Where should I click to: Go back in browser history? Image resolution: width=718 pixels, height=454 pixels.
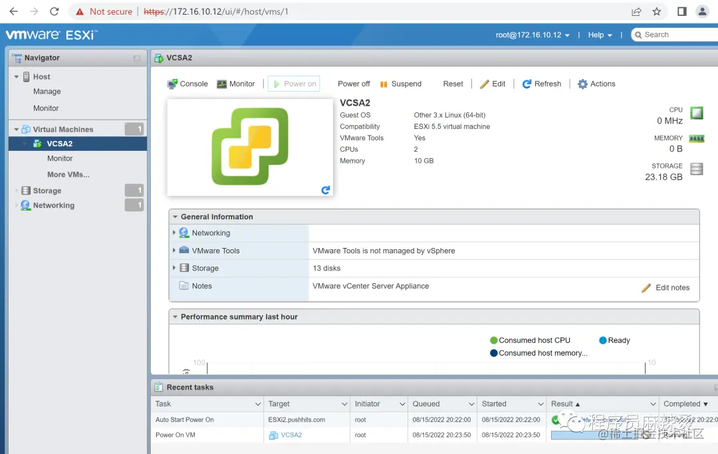[x=14, y=11]
